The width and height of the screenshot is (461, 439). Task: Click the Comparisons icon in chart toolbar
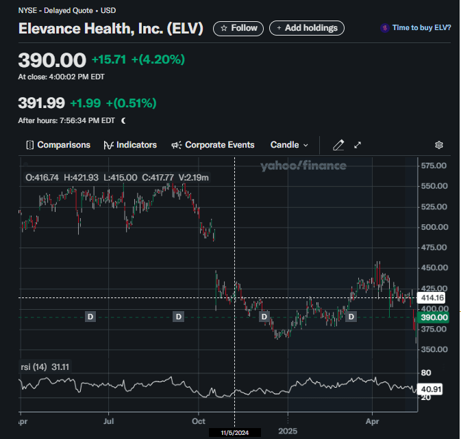(29, 145)
